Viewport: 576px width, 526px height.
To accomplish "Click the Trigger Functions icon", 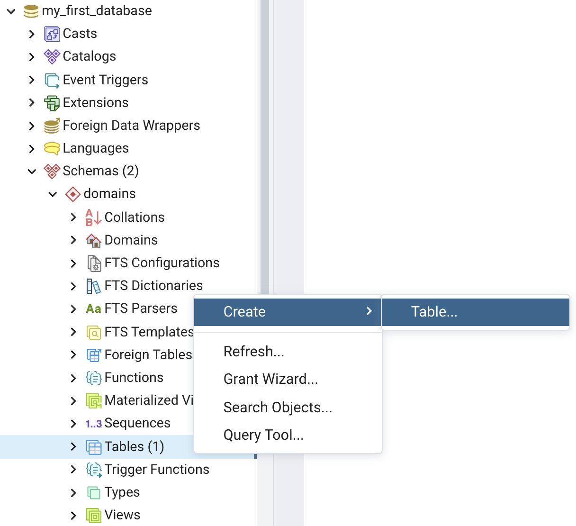I will click(x=93, y=470).
